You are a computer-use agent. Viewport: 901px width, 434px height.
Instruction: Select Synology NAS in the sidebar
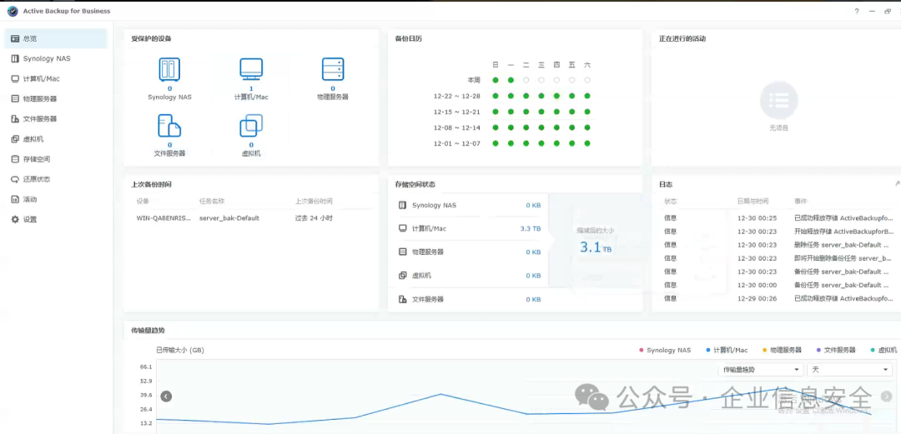click(x=55, y=58)
